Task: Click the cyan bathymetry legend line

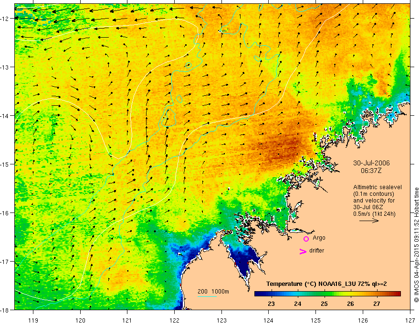Action: [207, 296]
